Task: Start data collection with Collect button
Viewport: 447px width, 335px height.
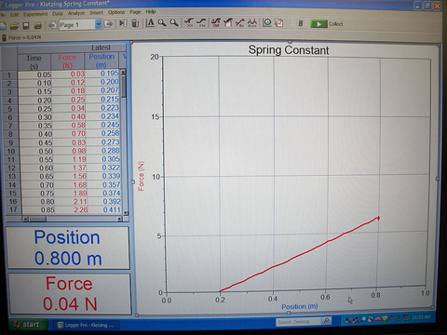Action: pyautogui.click(x=327, y=24)
